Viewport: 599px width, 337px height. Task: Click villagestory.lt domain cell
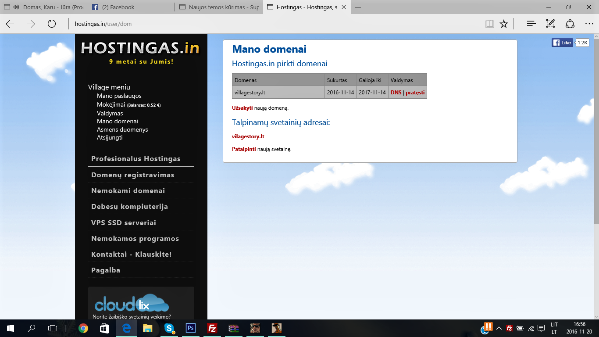(278, 93)
